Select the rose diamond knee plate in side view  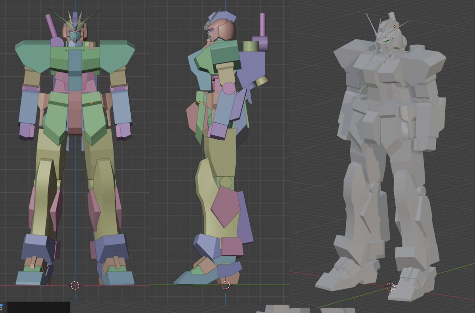click(x=225, y=207)
